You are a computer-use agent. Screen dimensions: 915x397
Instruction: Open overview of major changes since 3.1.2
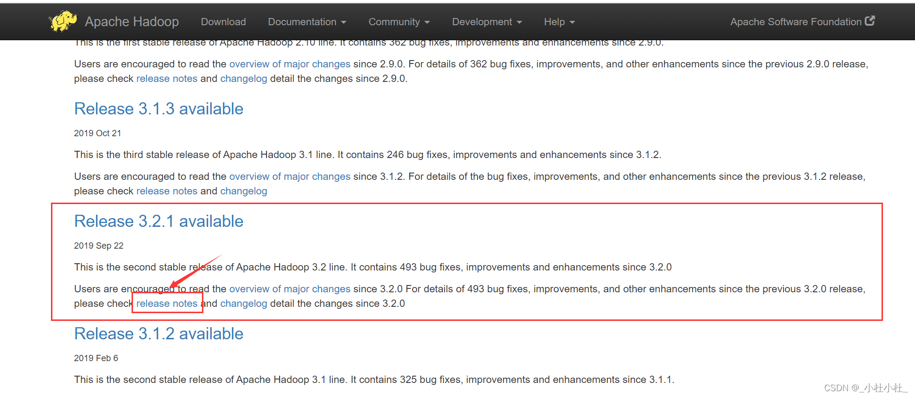point(290,176)
